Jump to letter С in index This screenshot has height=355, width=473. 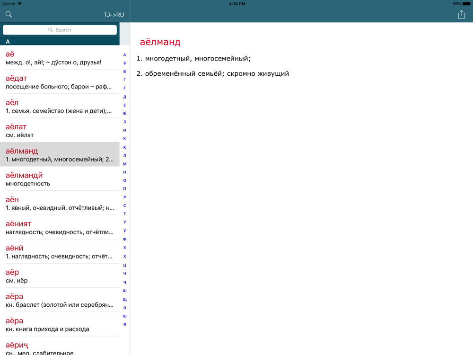(124, 205)
